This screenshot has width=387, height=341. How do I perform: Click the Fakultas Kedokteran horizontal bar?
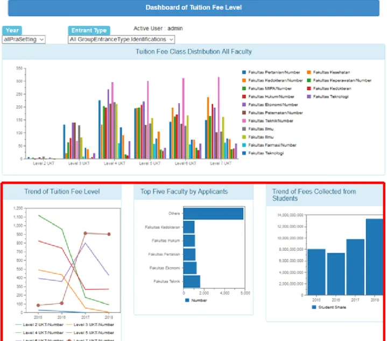(189, 227)
